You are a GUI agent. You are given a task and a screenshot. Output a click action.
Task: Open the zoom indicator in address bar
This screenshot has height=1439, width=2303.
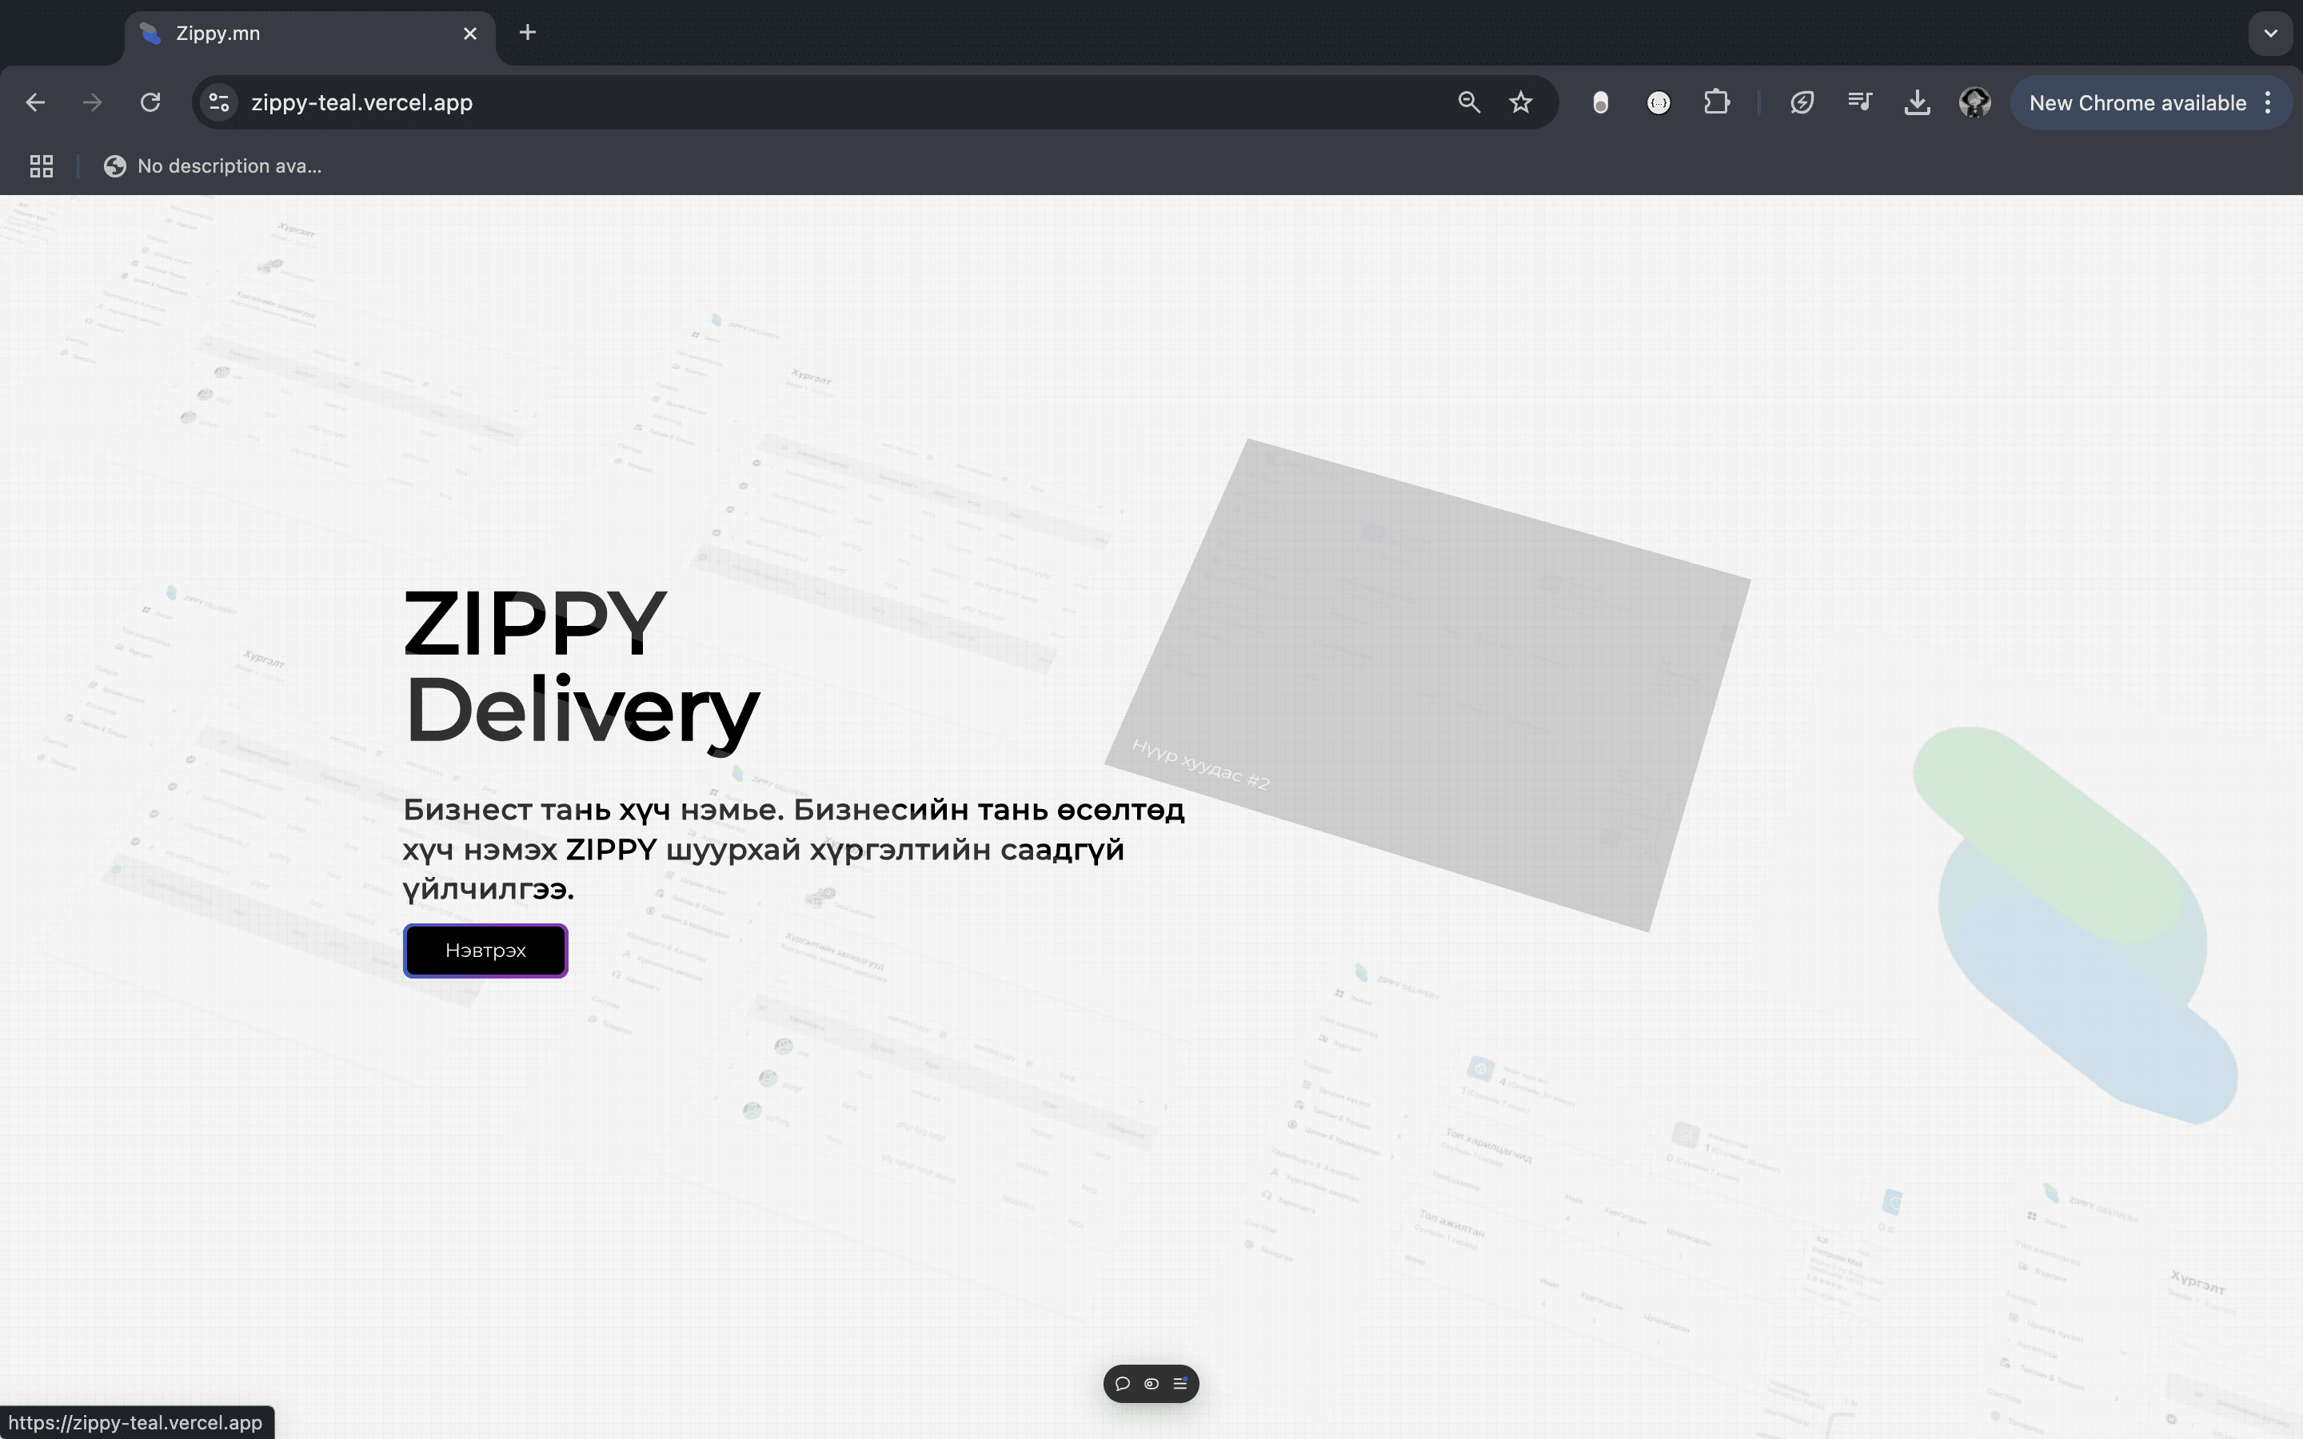1469,103
